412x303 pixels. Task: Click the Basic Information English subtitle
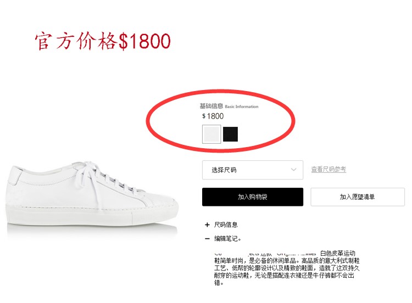[242, 106]
